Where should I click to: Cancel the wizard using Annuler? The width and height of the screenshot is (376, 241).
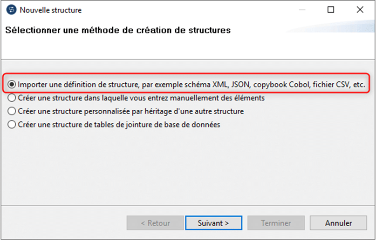pyautogui.click(x=338, y=223)
